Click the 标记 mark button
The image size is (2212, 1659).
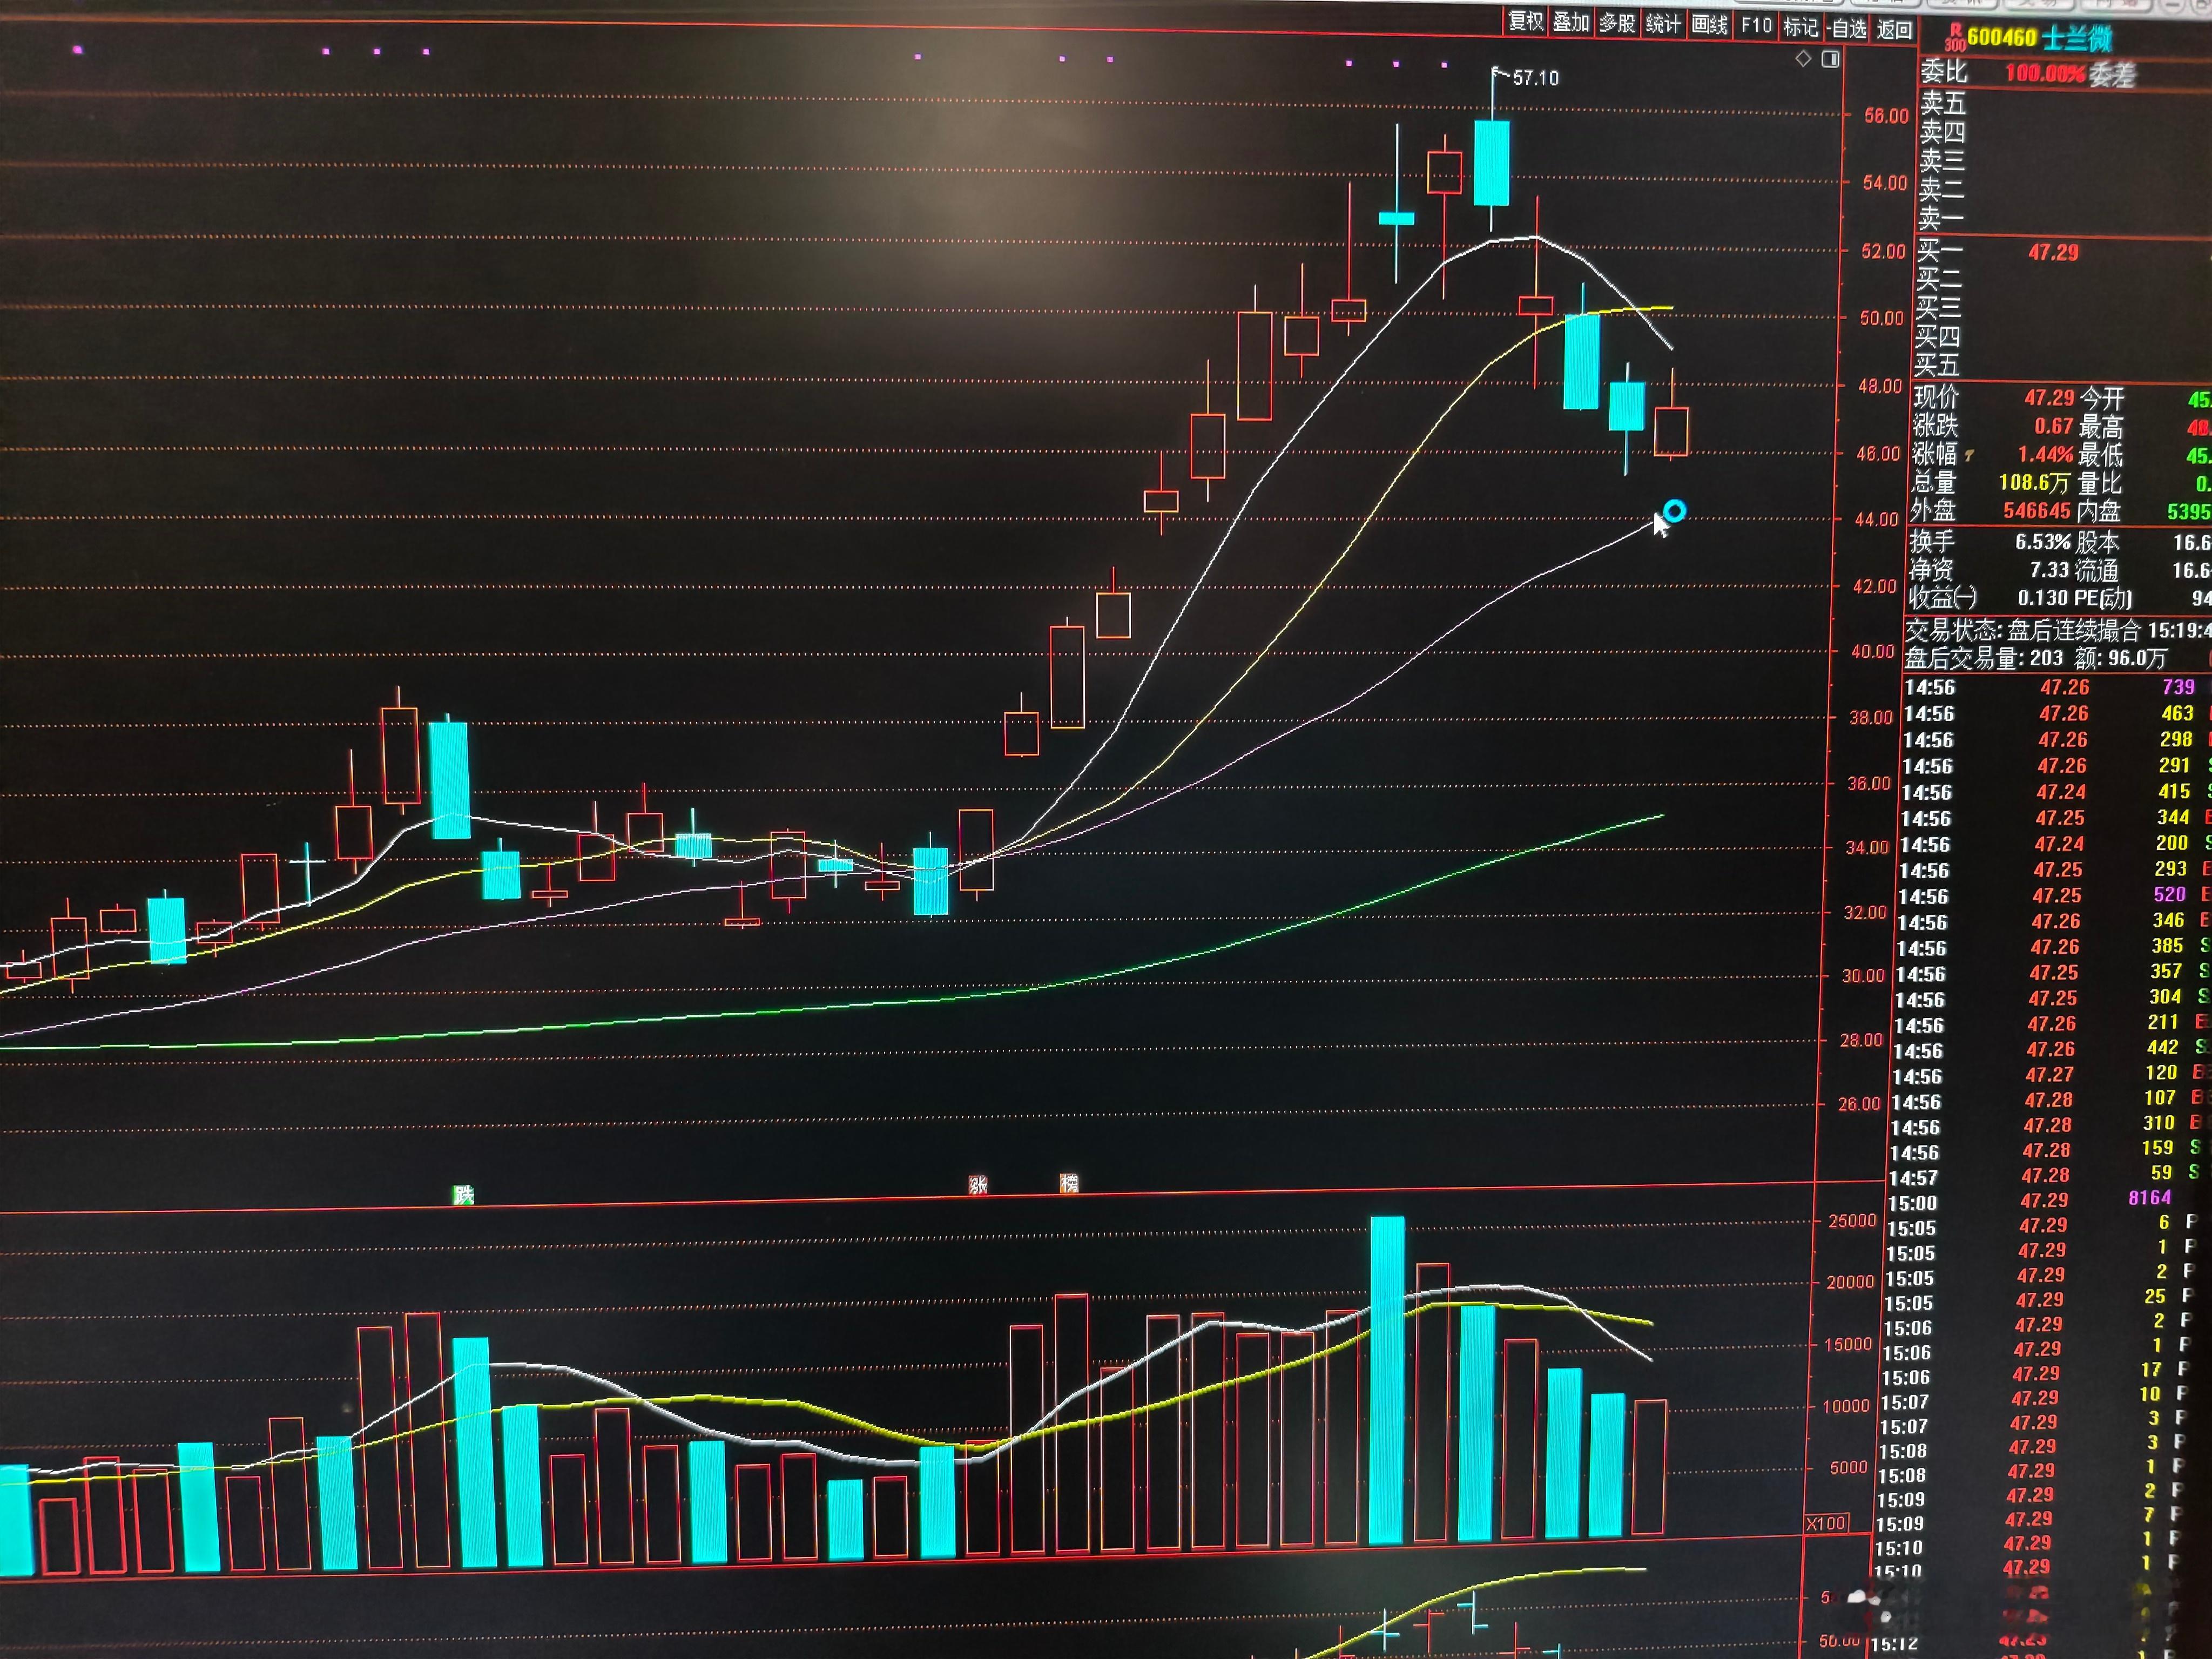point(1801,27)
